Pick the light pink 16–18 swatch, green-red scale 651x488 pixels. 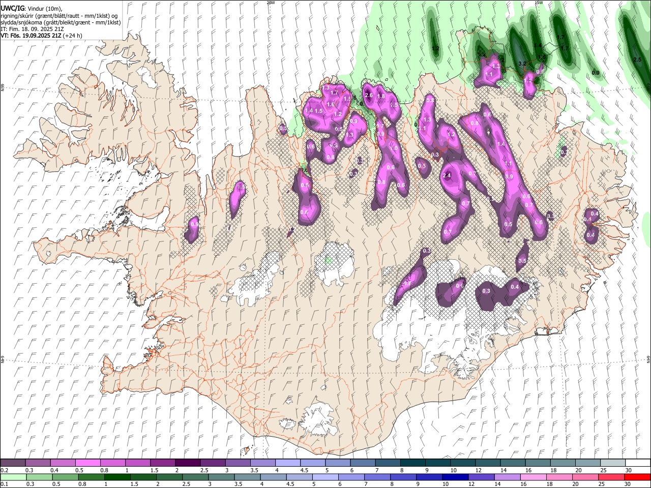pos(533,477)
